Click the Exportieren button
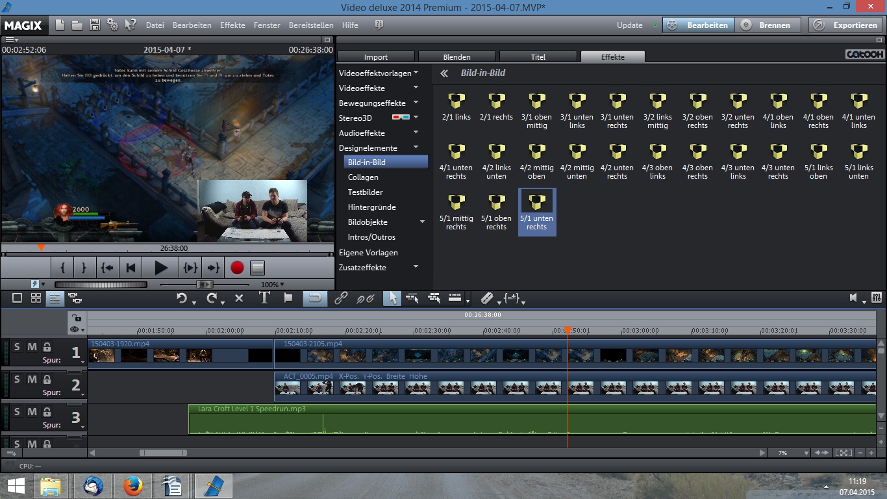Image resolution: width=887 pixels, height=499 pixels. 847,25
